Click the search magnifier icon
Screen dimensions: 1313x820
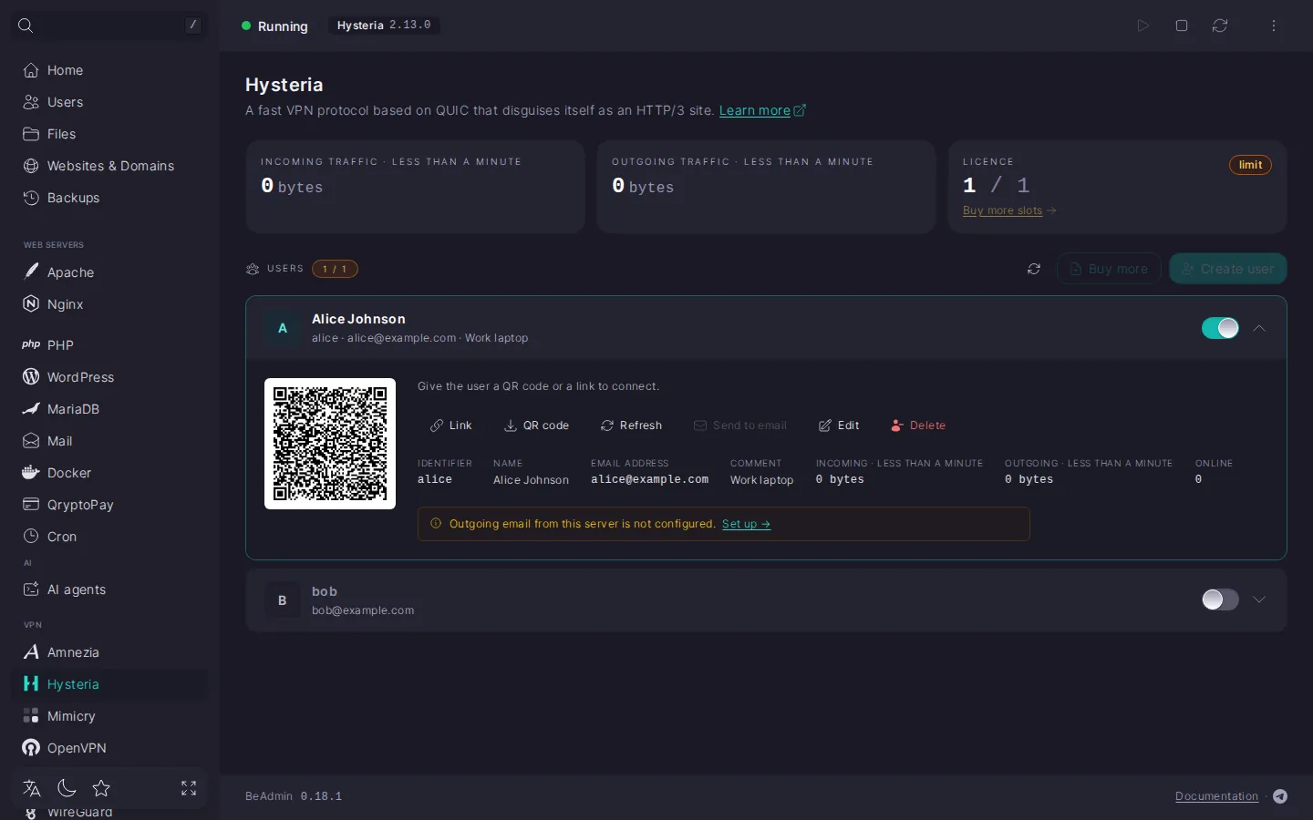tap(26, 26)
